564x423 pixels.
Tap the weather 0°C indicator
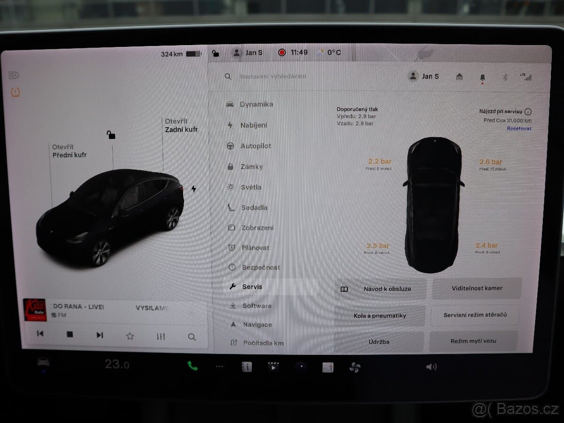(x=329, y=52)
